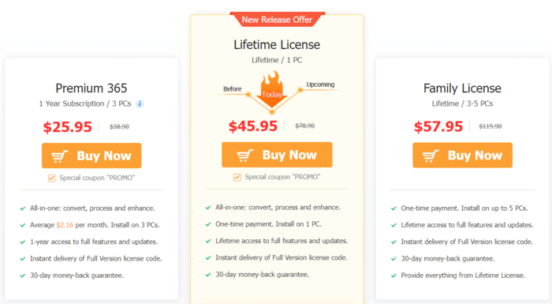This screenshot has width=552, height=304.
Task: Buy the Family License plan
Action: pos(463,156)
